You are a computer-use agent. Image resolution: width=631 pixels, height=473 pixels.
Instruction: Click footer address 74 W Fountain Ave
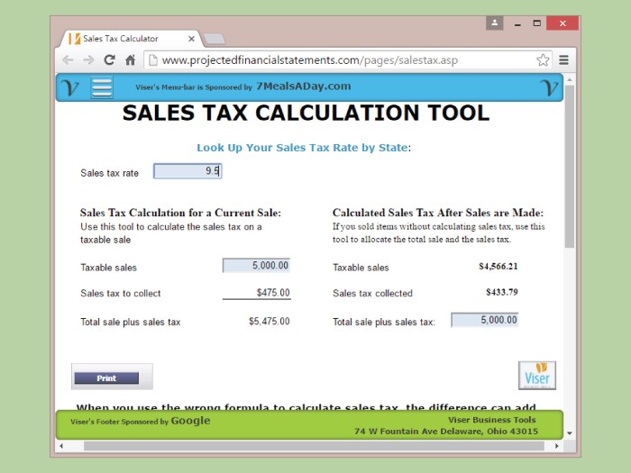(446, 432)
